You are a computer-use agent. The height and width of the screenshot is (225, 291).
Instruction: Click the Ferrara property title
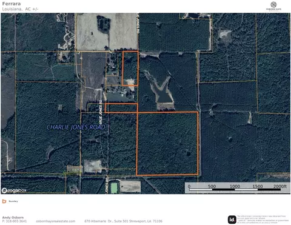click(12, 4)
